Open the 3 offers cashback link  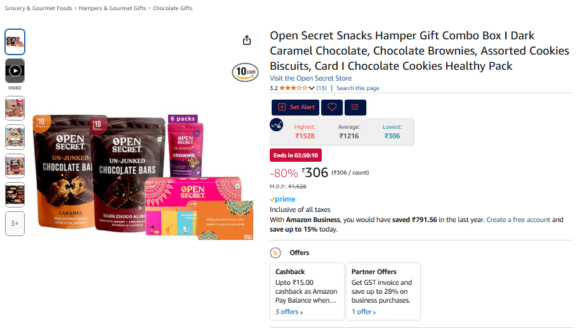click(x=289, y=312)
